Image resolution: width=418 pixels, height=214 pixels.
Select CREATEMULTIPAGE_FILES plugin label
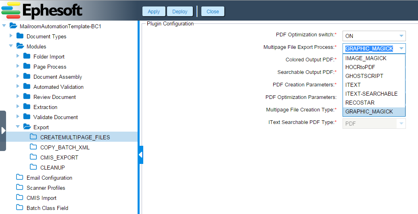75,137
